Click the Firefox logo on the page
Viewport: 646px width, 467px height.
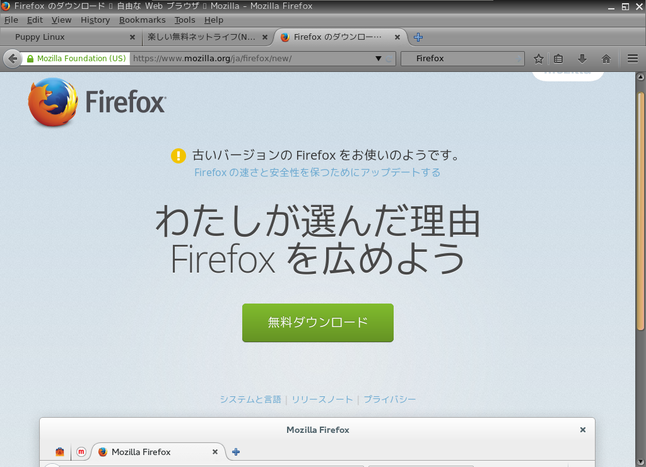point(53,102)
